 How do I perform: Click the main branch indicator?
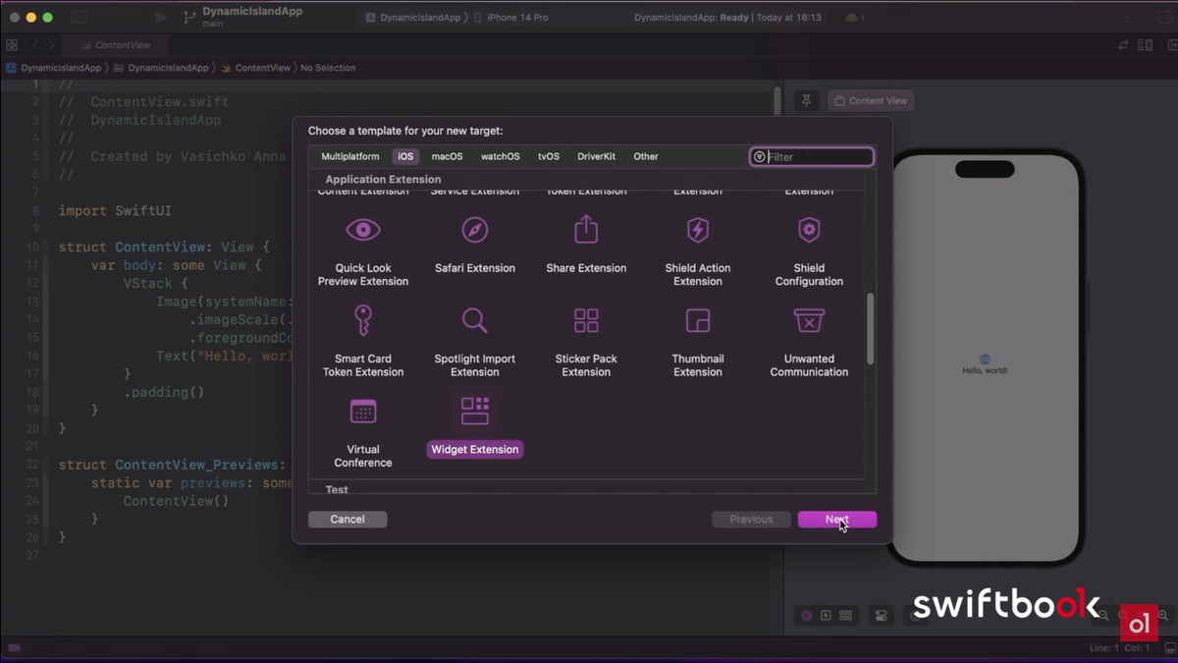pos(213,24)
